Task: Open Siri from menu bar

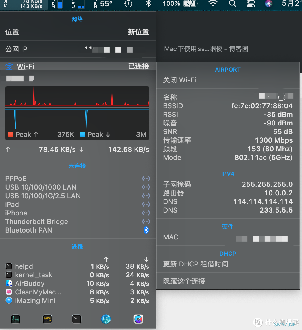Action: click(268, 4)
